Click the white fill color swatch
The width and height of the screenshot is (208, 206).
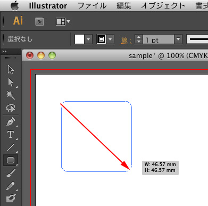tap(79, 39)
